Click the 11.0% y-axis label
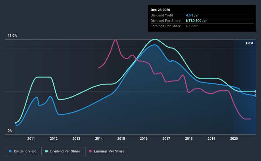This screenshot has width=261, height=161. (x=12, y=36)
